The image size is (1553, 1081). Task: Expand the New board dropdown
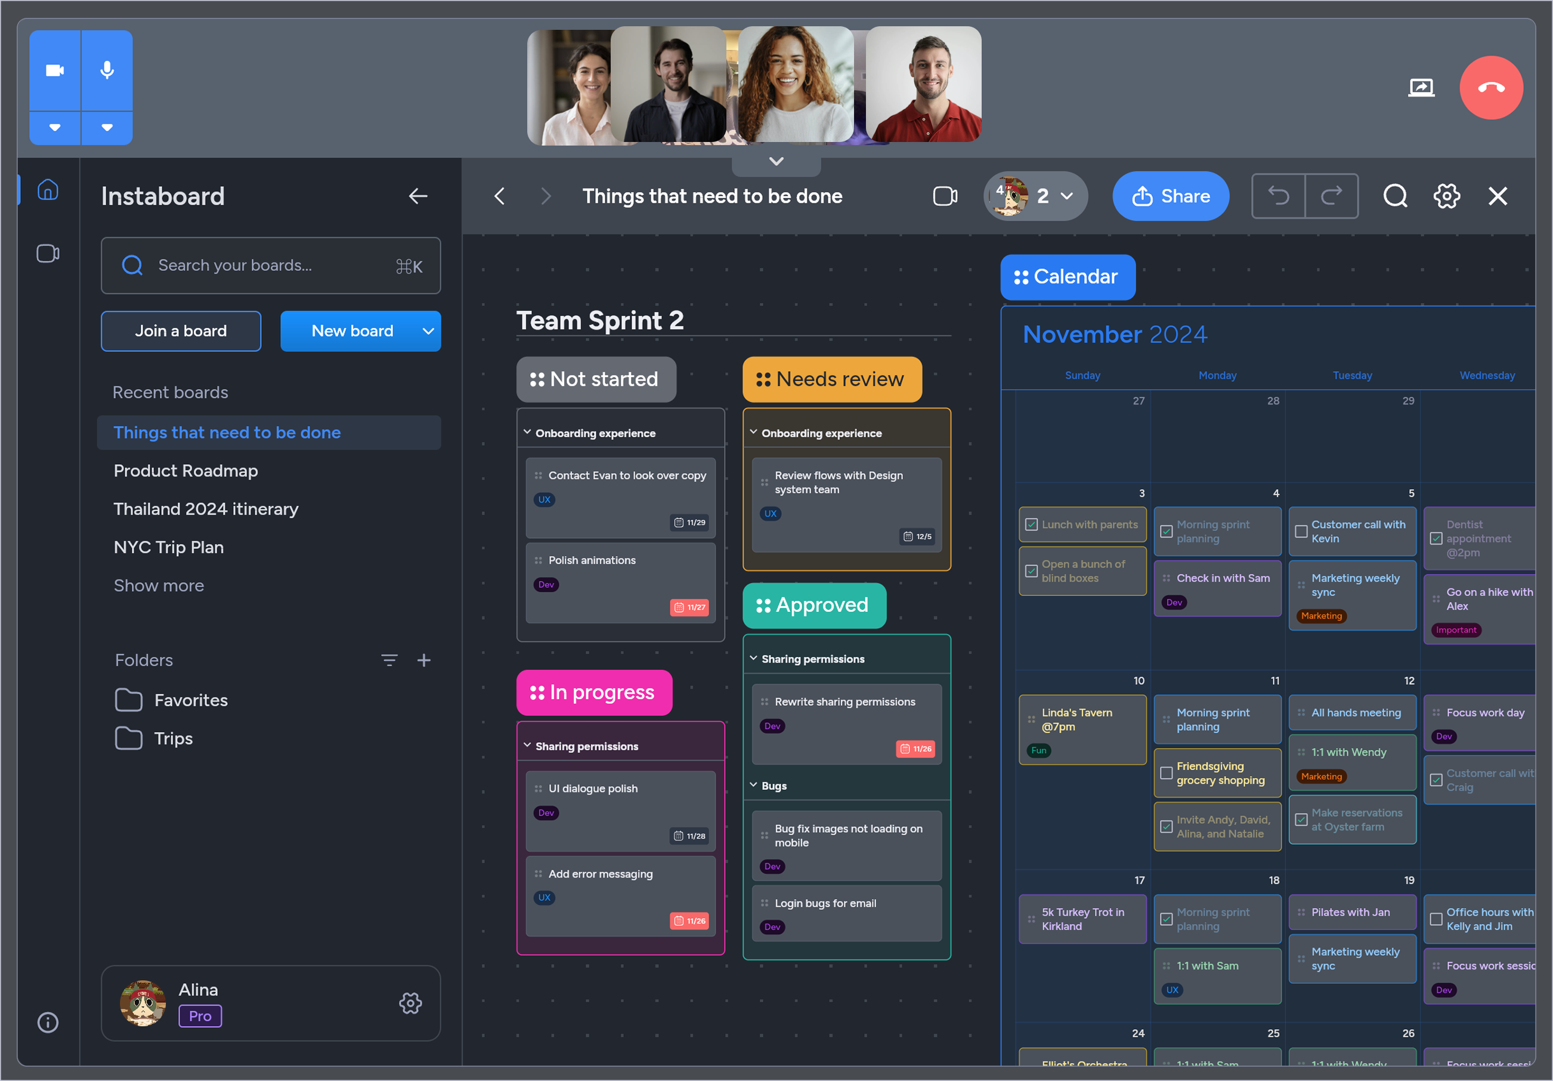coord(428,331)
